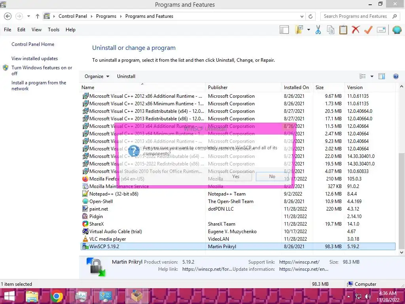Click No in the WinSCP Uninstall dialog
This screenshot has height=304, width=405.
tap(272, 177)
